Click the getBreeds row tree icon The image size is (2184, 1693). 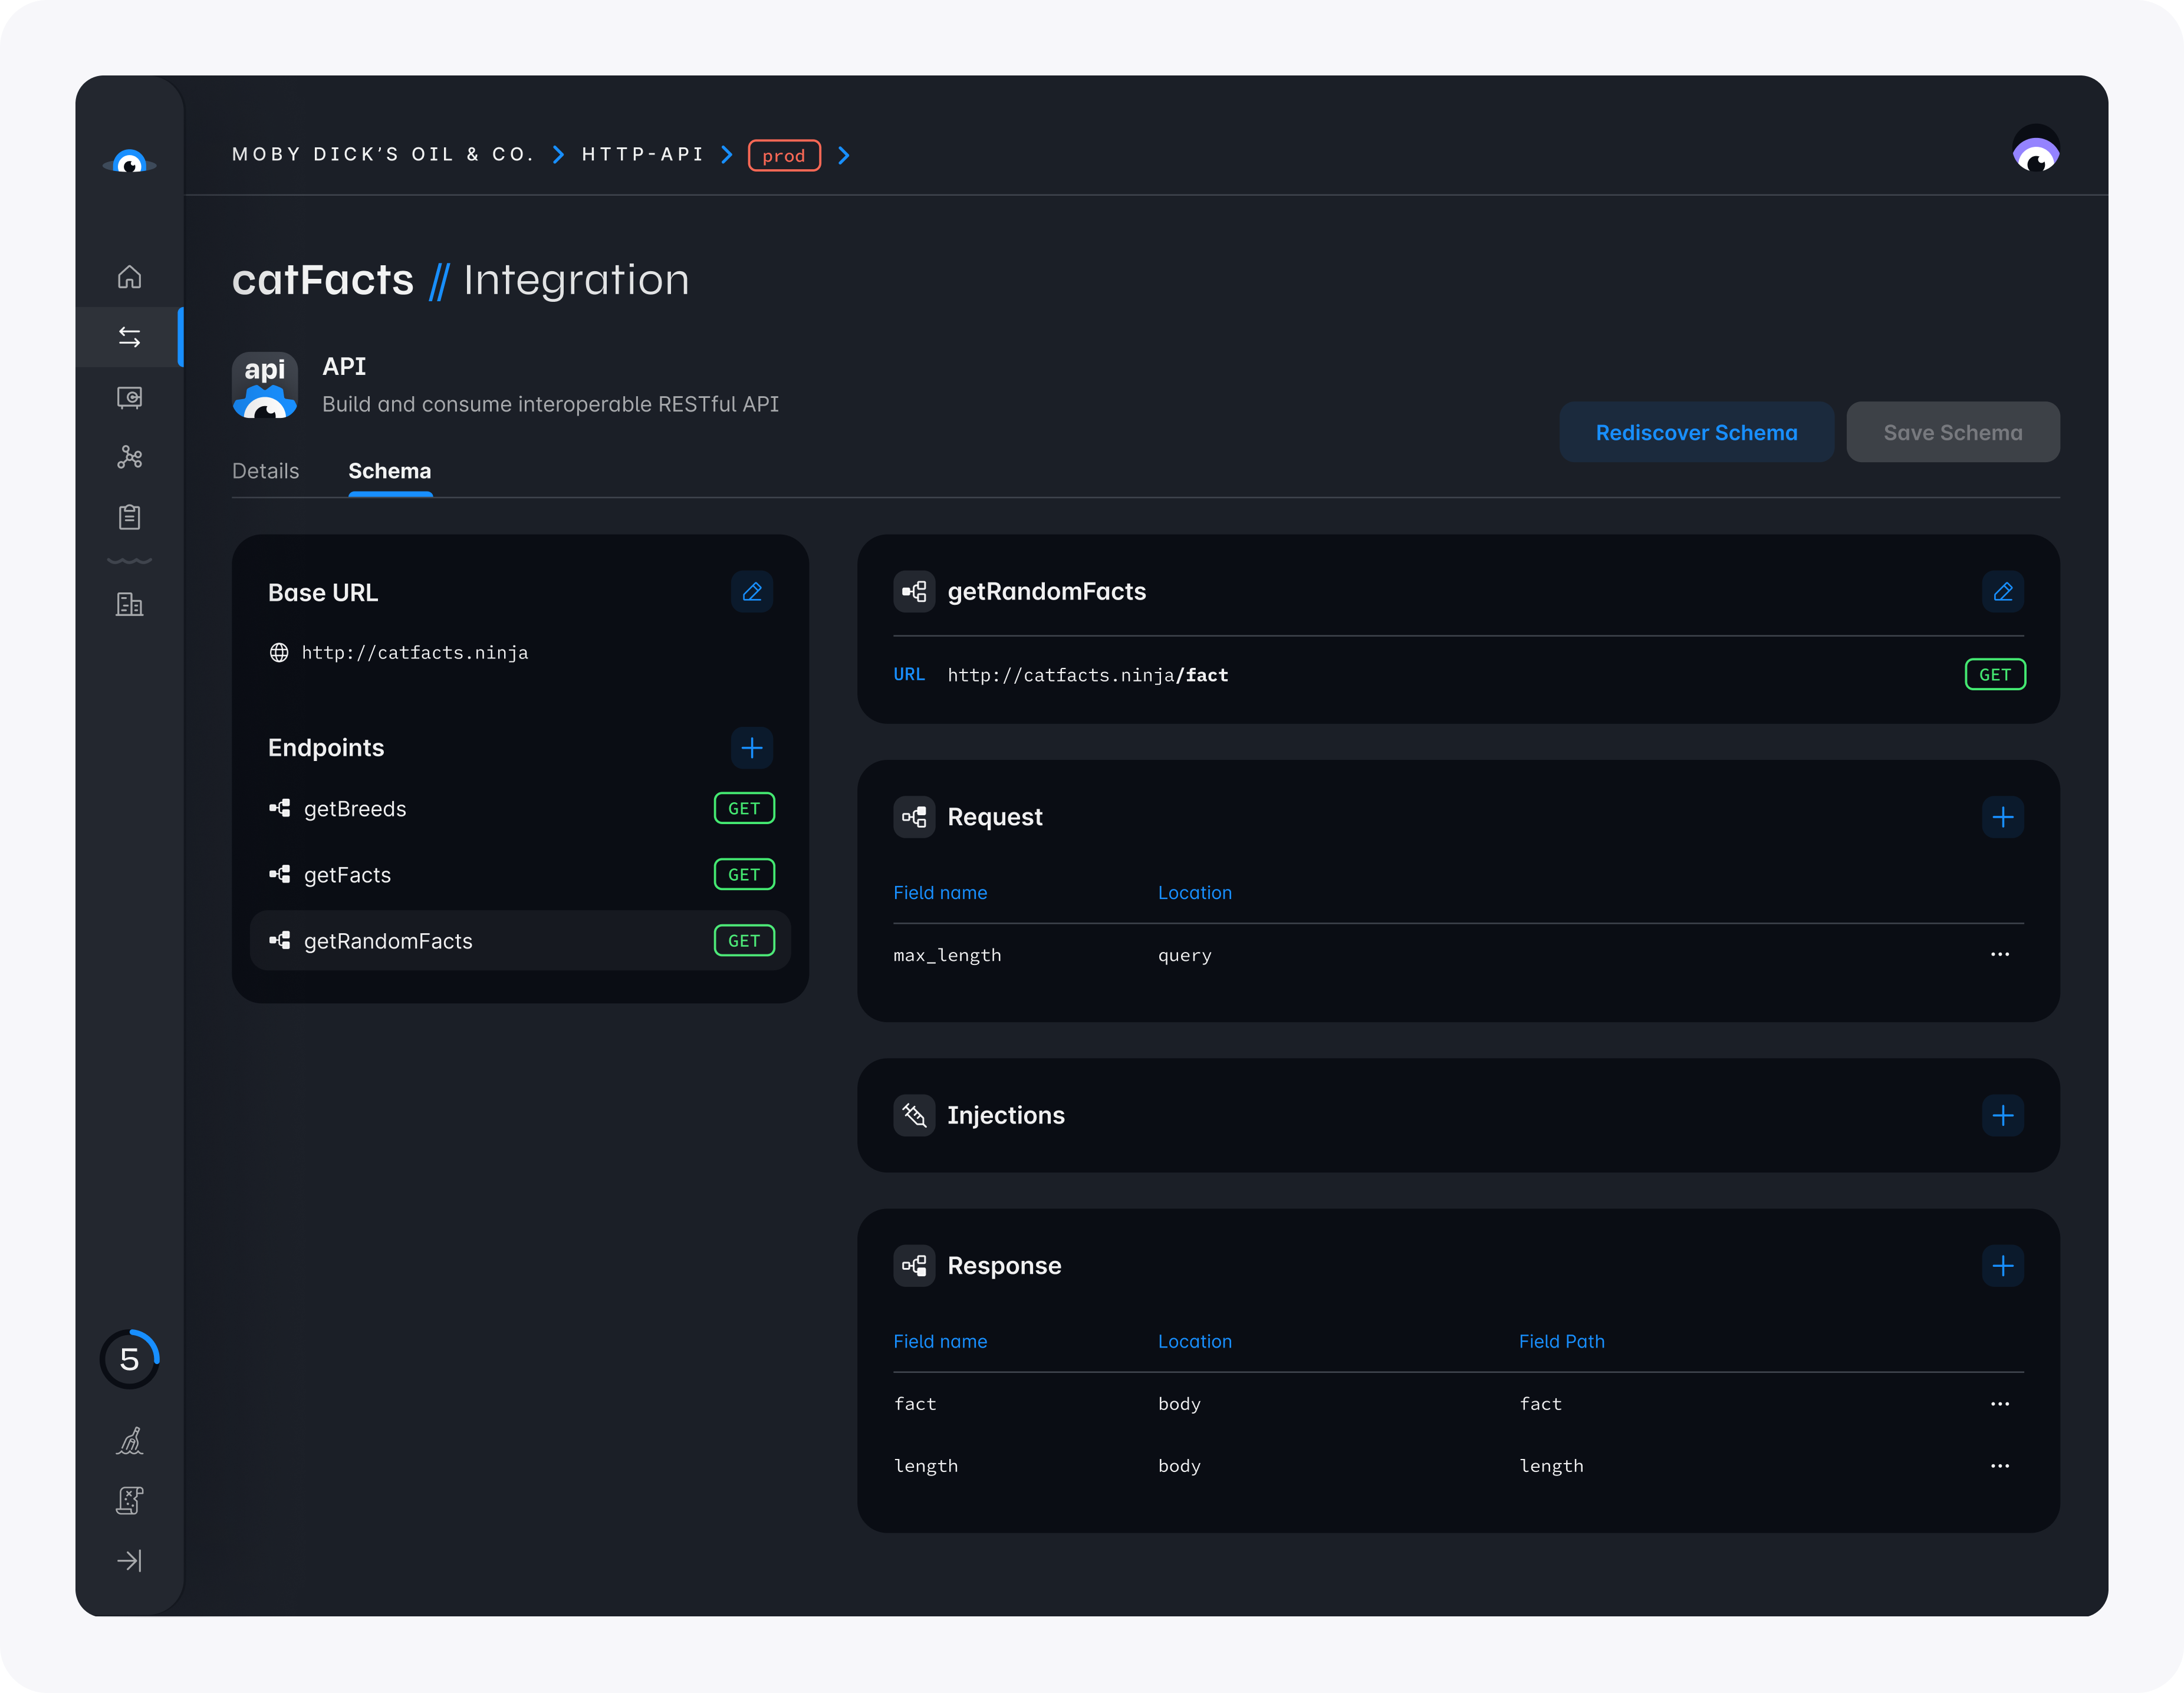[279, 808]
